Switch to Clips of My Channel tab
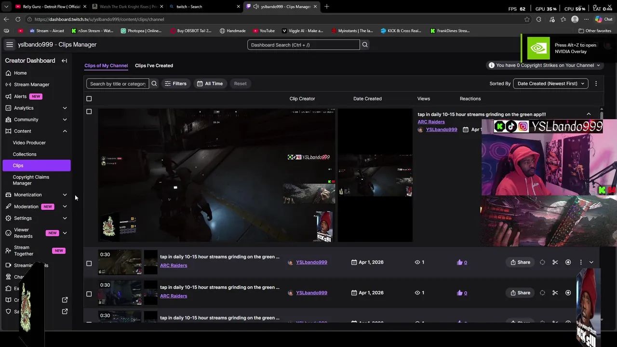The height and width of the screenshot is (347, 617). coord(106,66)
